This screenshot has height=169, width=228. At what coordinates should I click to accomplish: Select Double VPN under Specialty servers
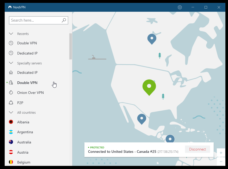[x=27, y=83]
